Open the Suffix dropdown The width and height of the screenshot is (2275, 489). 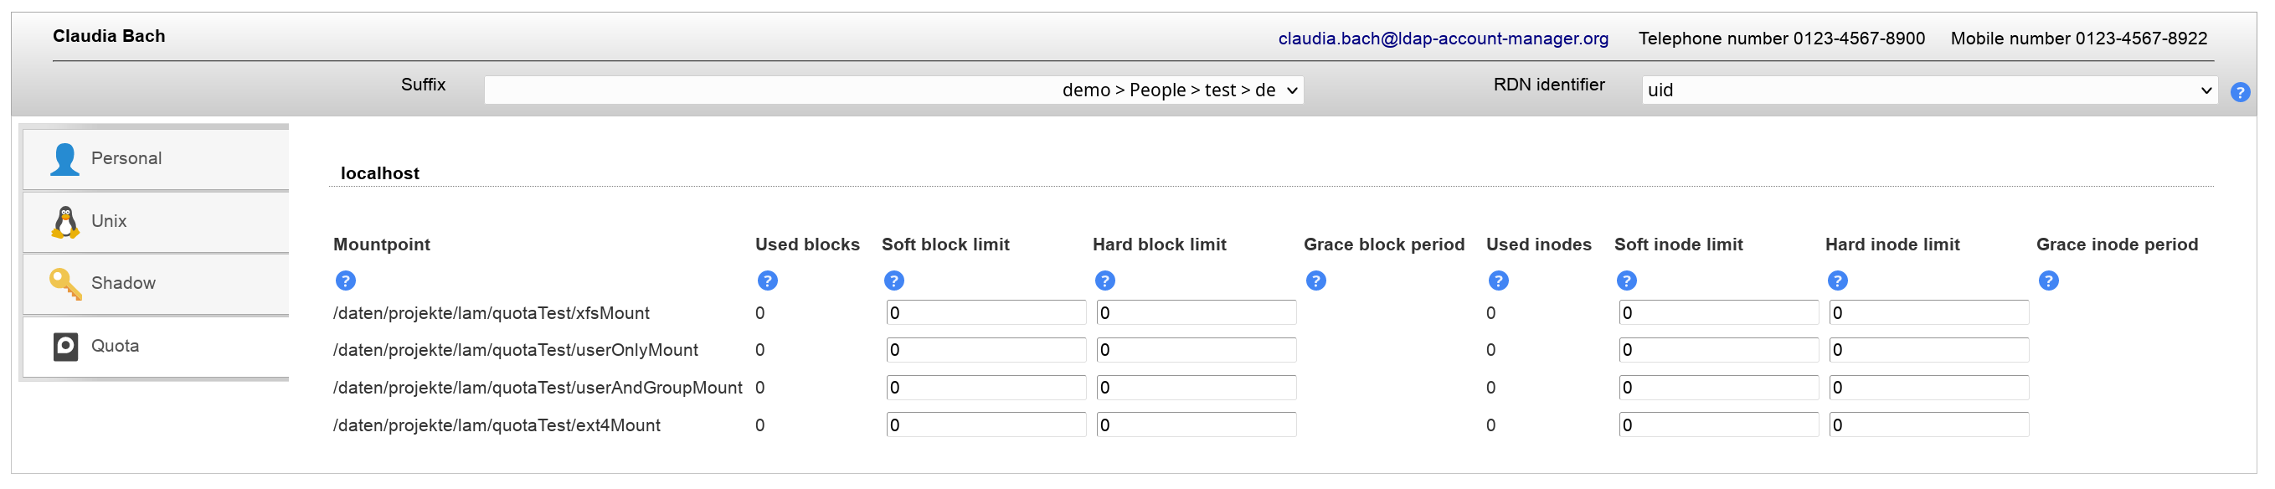pos(893,90)
